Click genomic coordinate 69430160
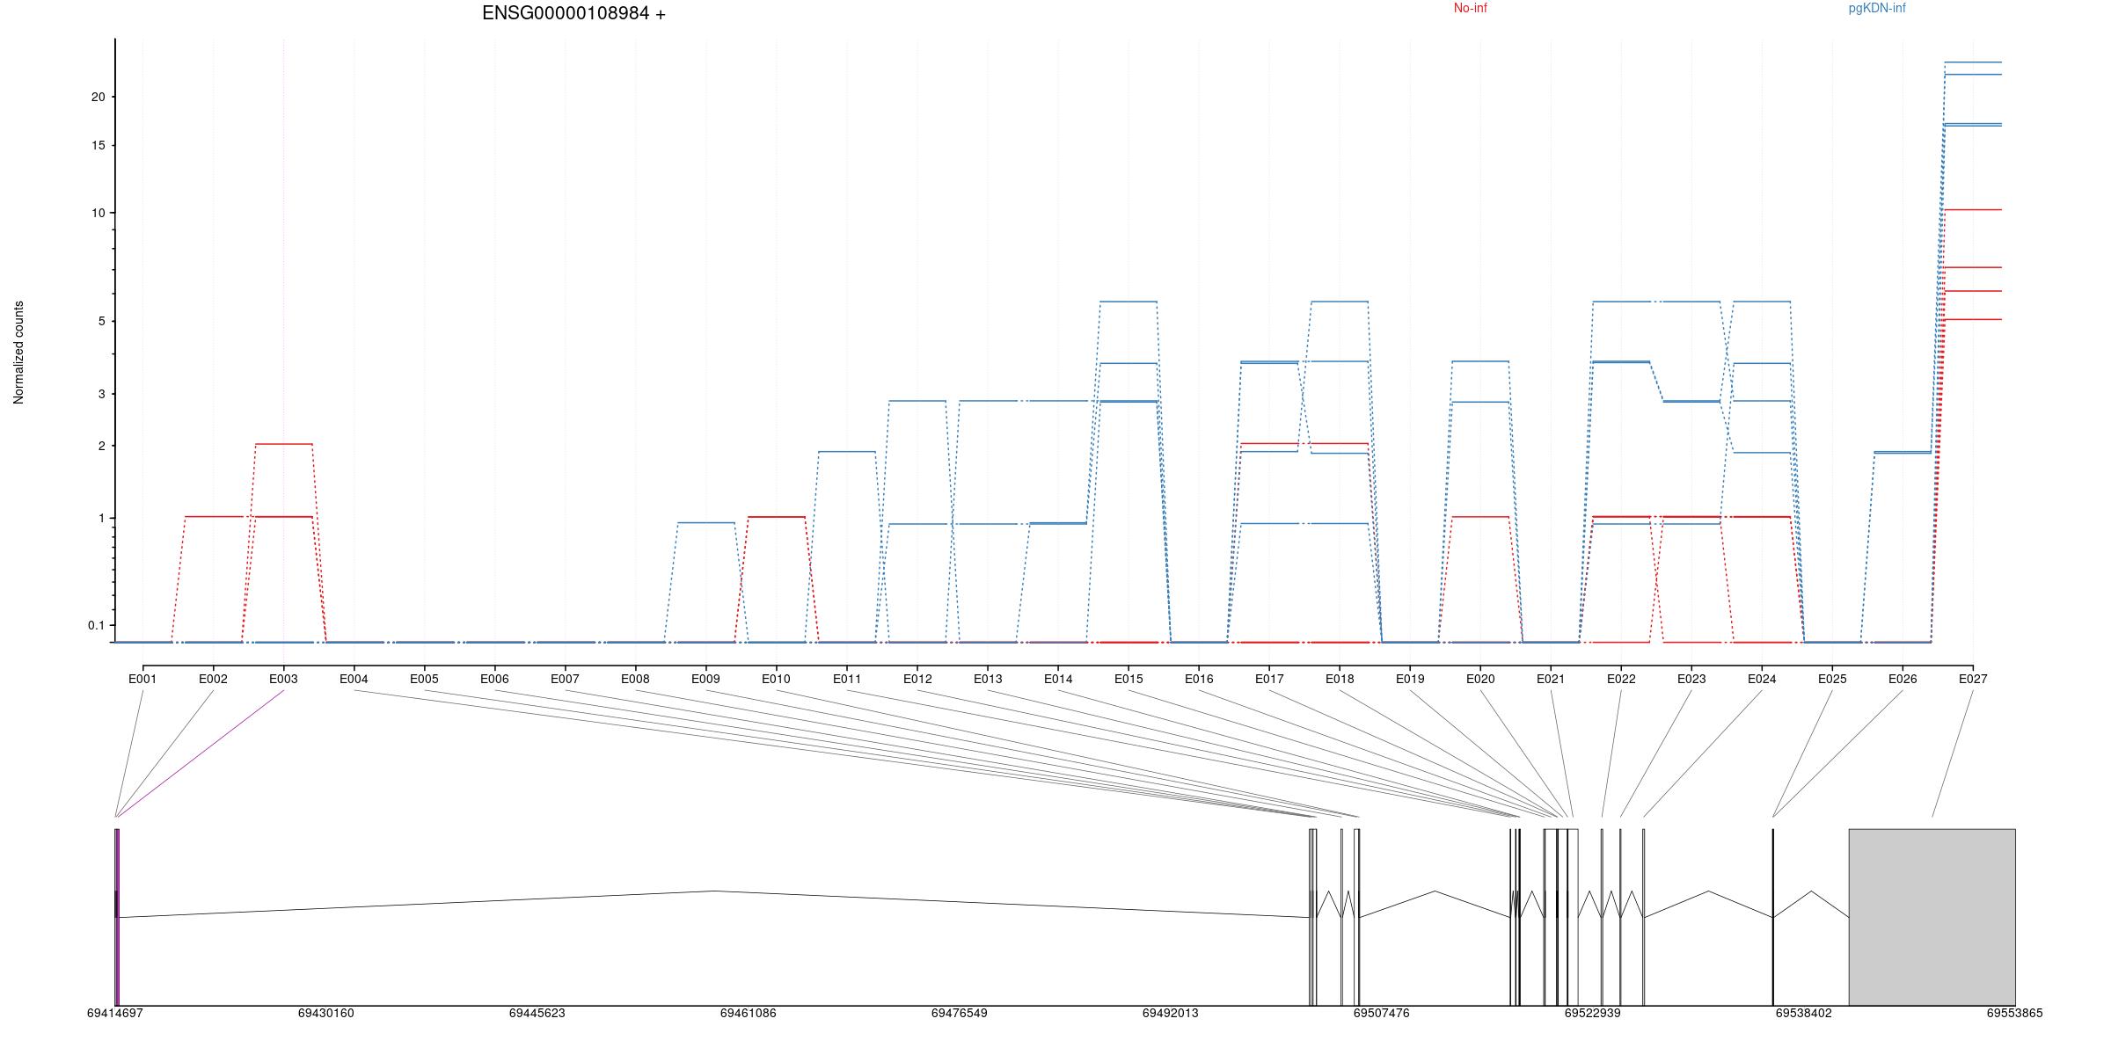2111x1055 pixels. (x=326, y=1013)
